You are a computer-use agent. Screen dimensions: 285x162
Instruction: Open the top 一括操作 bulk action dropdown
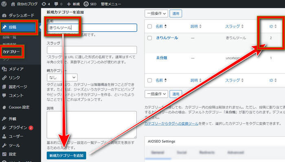(156, 13)
